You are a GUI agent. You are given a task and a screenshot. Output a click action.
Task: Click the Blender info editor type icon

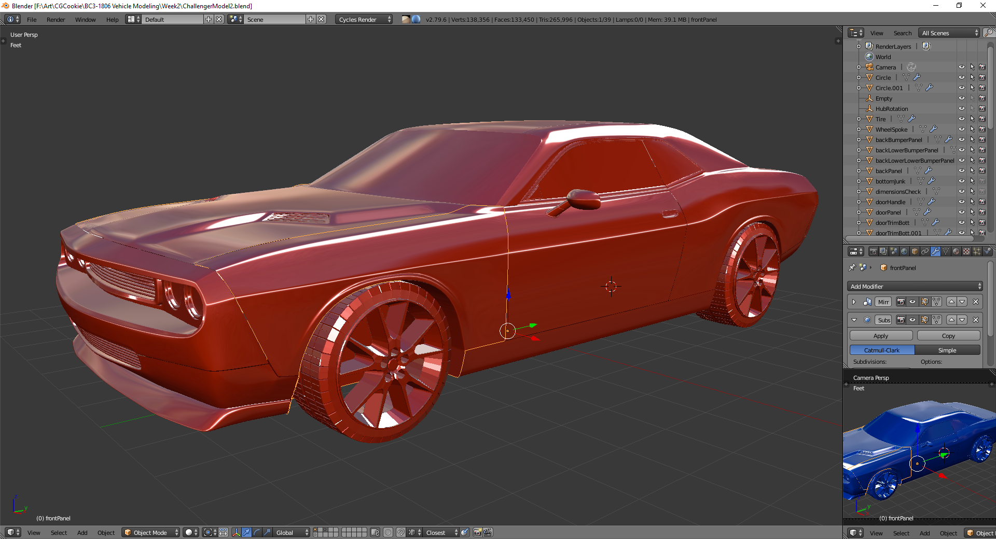[x=12, y=19]
